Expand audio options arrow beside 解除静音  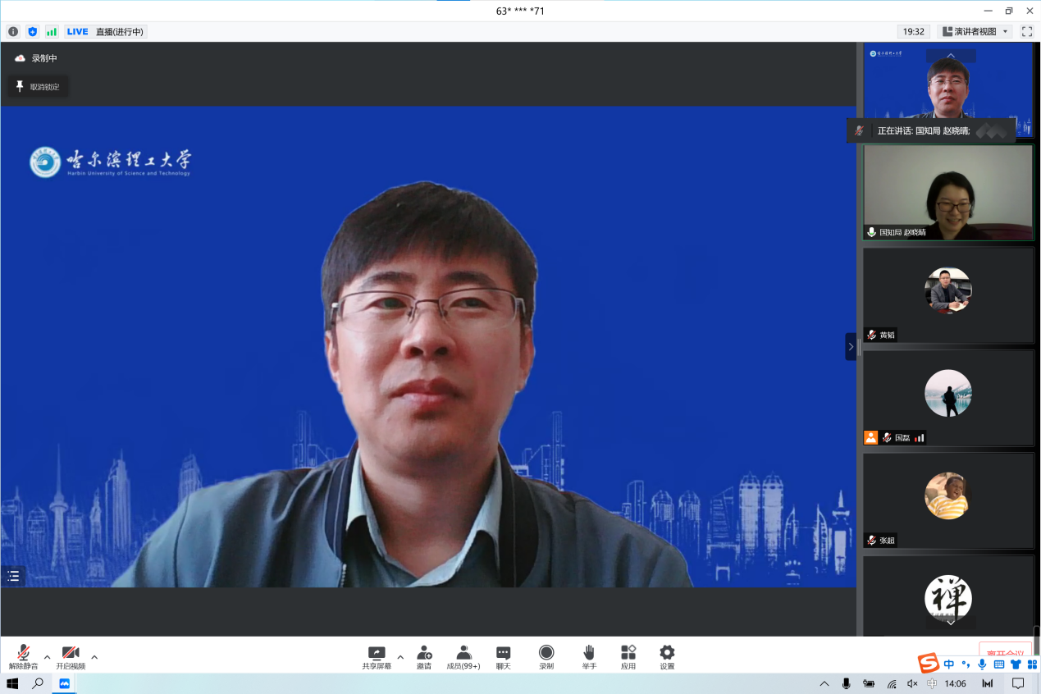point(47,657)
